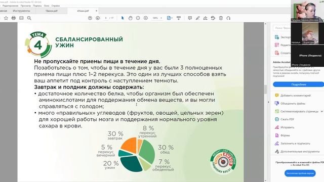
Task: Click the scrolling mode icon
Action: [179, 18]
